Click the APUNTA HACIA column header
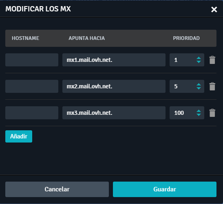223x204 pixels. 87,38
